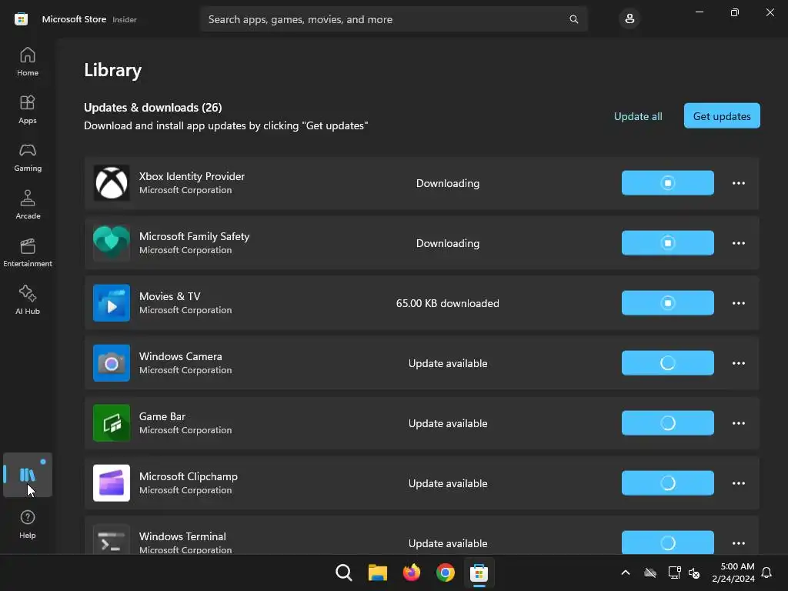Open more options for Windows Terminal
The width and height of the screenshot is (788, 591).
(738, 543)
